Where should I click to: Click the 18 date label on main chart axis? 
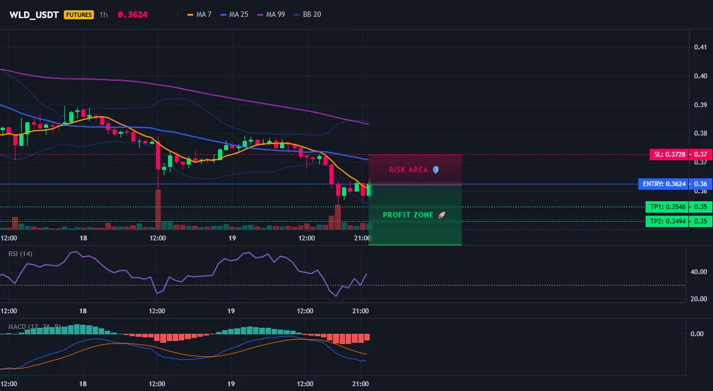click(x=83, y=238)
